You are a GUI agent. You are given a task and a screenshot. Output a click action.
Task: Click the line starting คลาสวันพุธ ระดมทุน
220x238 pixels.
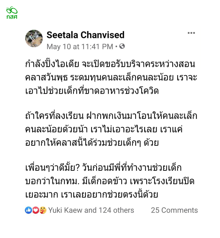tap(111, 77)
